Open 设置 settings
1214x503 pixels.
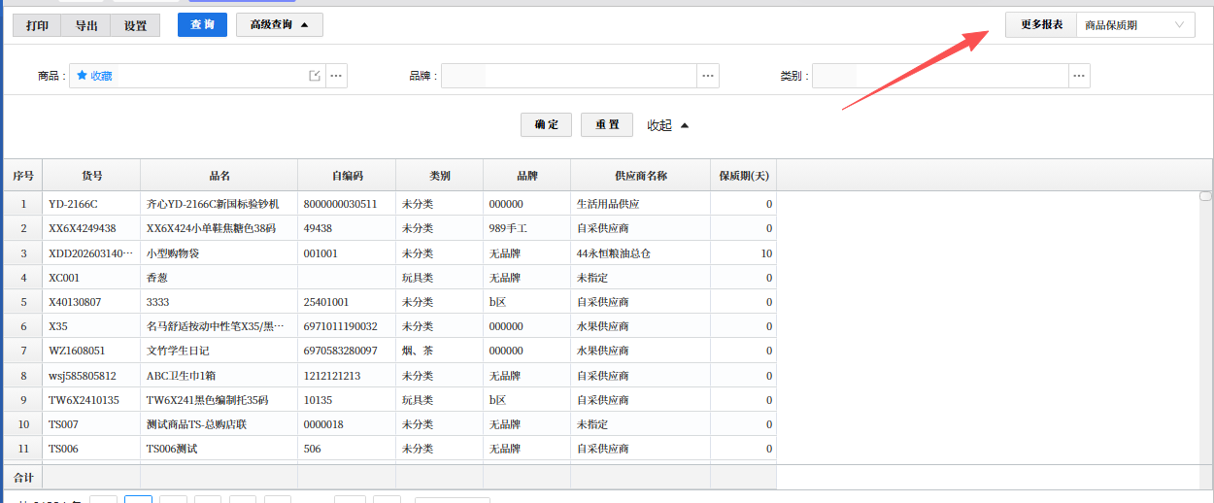click(135, 26)
